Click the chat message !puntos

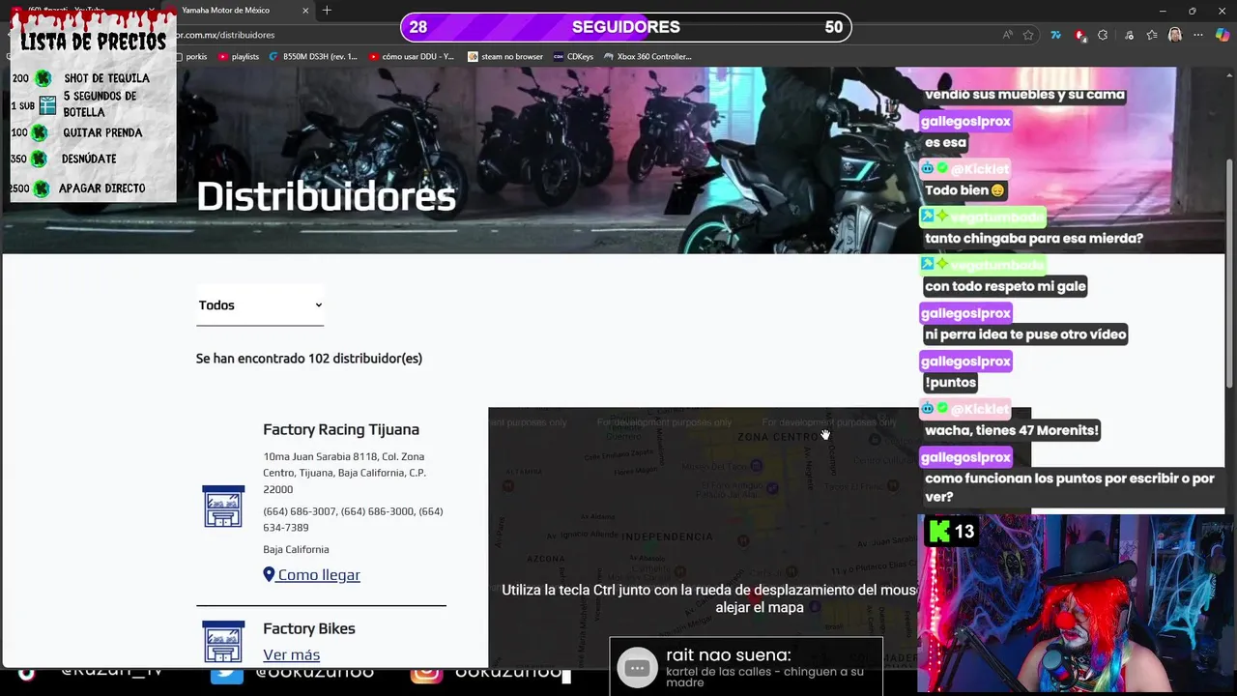(951, 383)
